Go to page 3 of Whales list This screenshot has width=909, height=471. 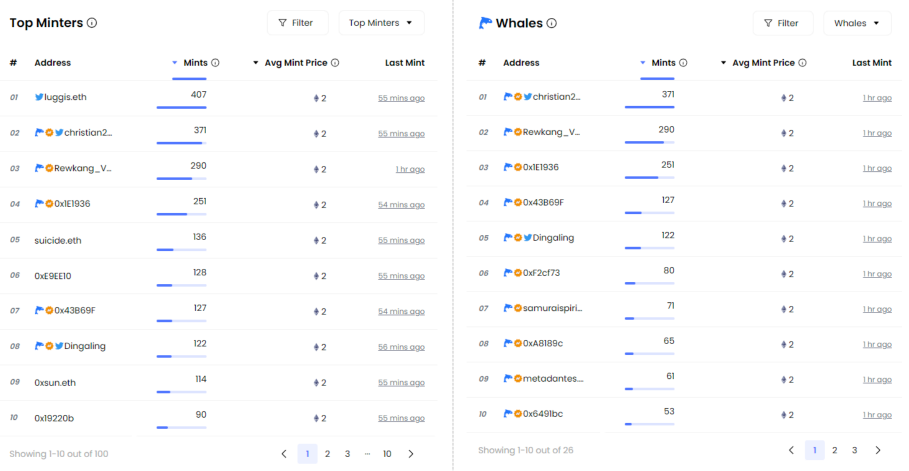pos(854,450)
